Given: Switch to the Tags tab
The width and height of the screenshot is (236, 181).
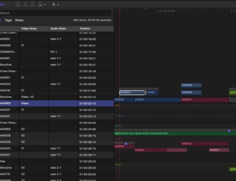Looking at the screenshot, I should coord(8,20).
